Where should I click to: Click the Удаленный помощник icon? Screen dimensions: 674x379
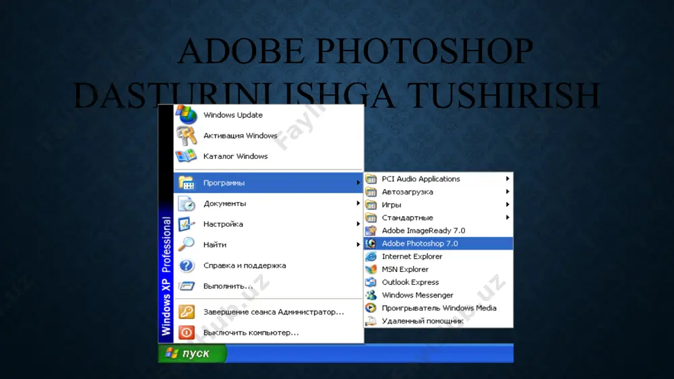click(371, 320)
